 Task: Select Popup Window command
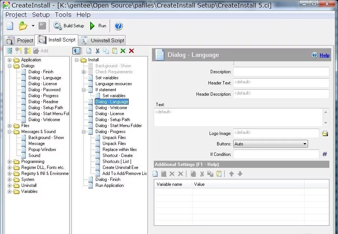click(x=42, y=150)
